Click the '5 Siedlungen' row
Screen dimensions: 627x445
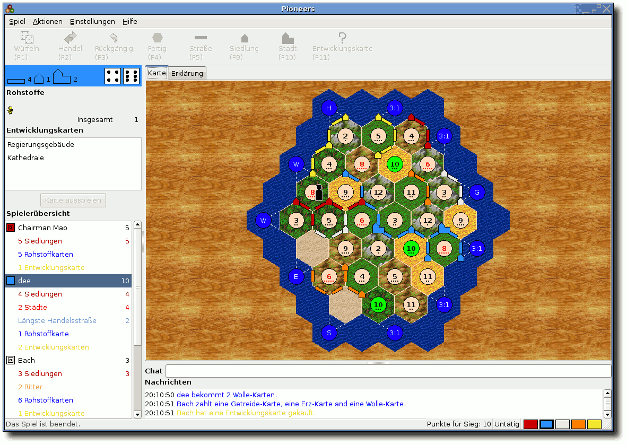[69, 241]
